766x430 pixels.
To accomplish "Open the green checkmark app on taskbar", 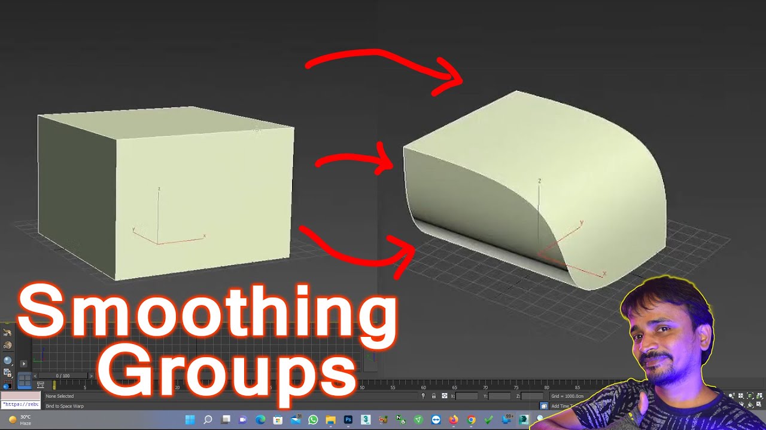I will [x=488, y=420].
